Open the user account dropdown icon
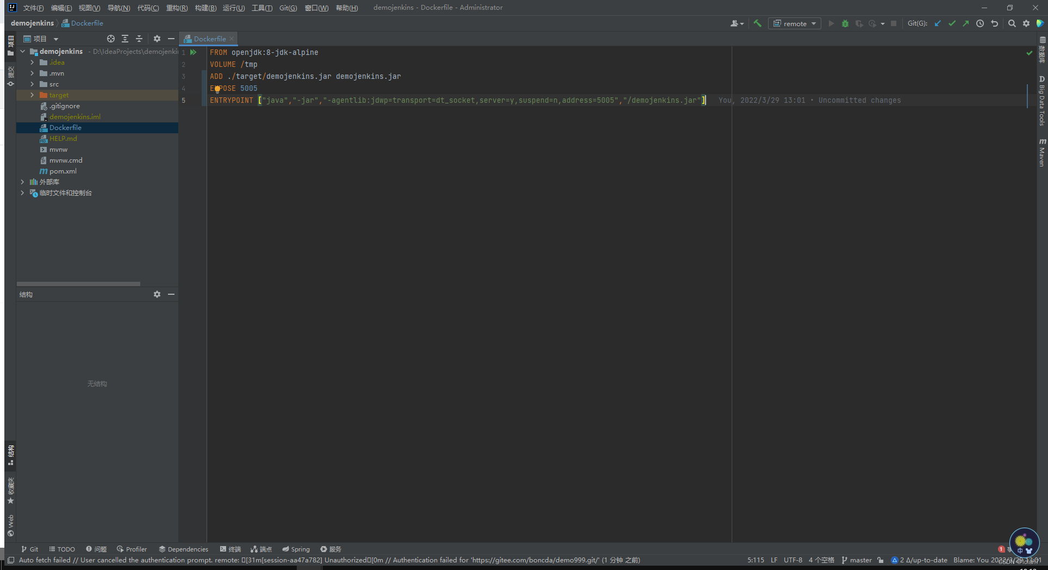Screen dimensions: 1048x570 [737, 23]
